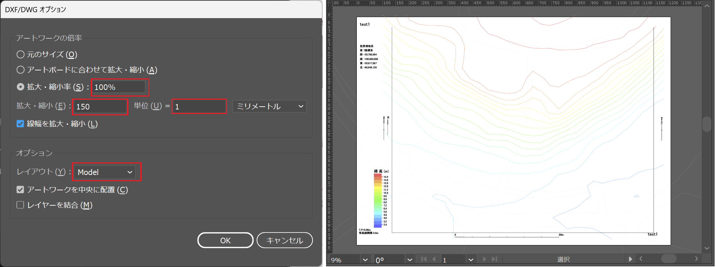Click the horizontal scrollbar right arrow
Image resolution: width=716 pixels, height=267 pixels.
pyautogui.click(x=696, y=259)
